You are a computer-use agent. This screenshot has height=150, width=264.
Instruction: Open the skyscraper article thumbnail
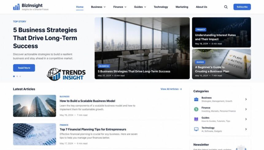click(x=34, y=106)
